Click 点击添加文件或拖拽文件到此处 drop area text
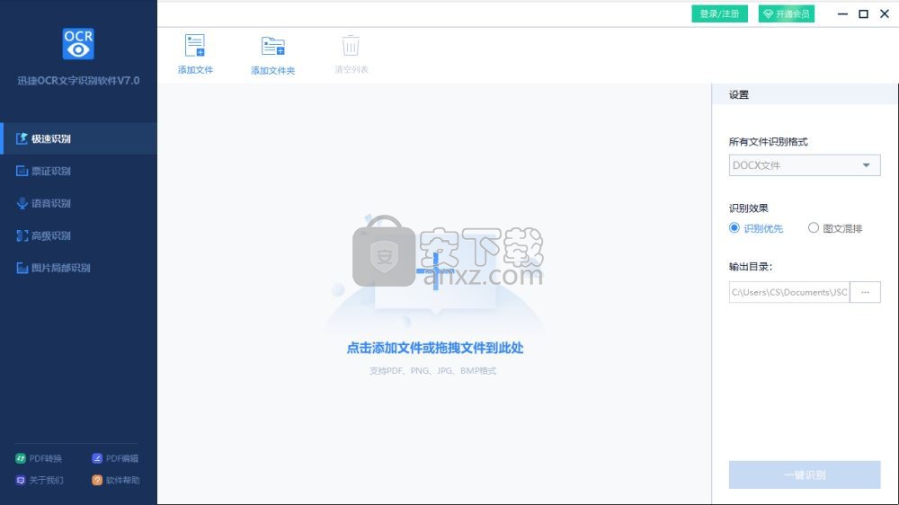The width and height of the screenshot is (899, 505). coord(435,348)
